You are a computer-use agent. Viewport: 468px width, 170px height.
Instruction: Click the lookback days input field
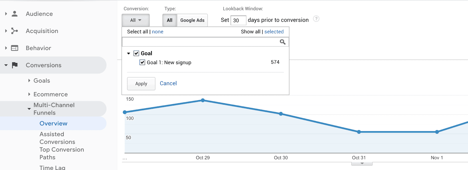point(238,20)
